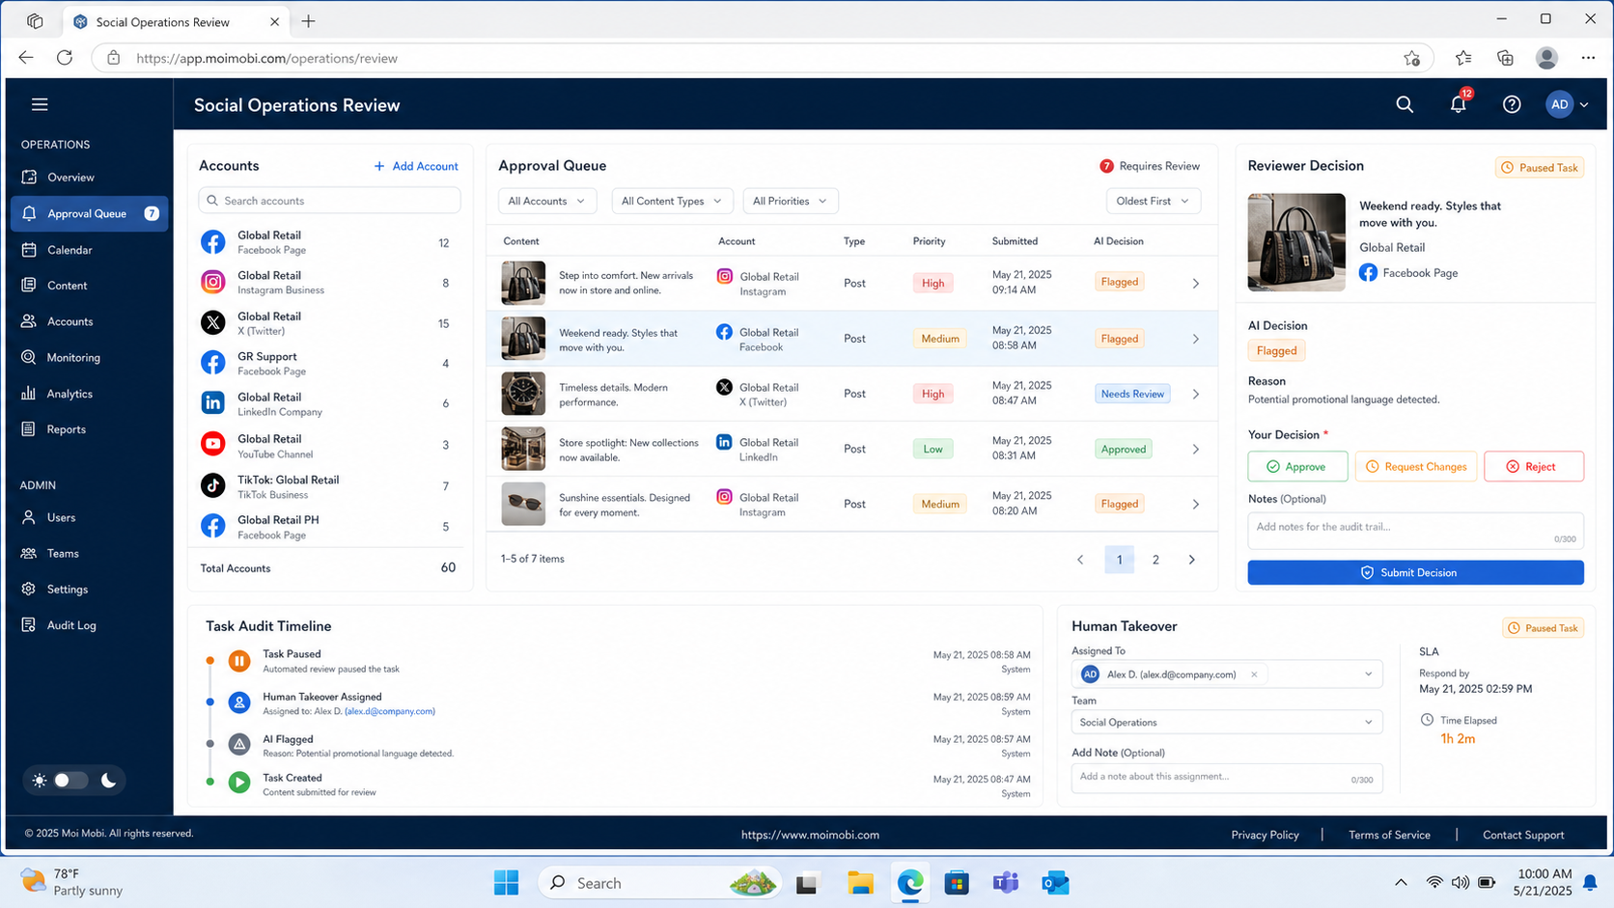Image resolution: width=1614 pixels, height=908 pixels.
Task: Click the watch post thumbnail
Action: [x=523, y=394]
